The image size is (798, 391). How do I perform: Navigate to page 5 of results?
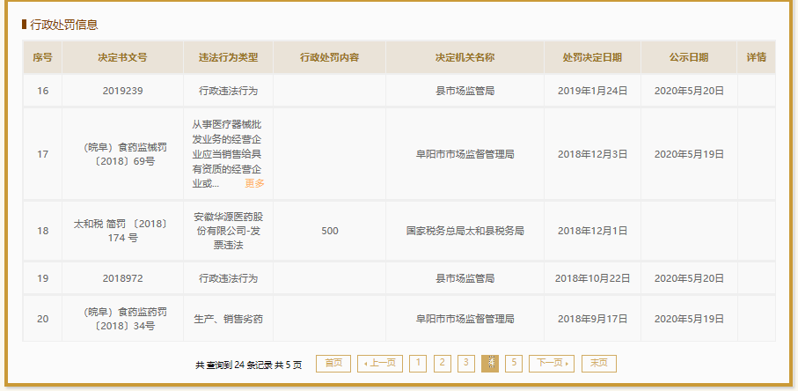(514, 364)
